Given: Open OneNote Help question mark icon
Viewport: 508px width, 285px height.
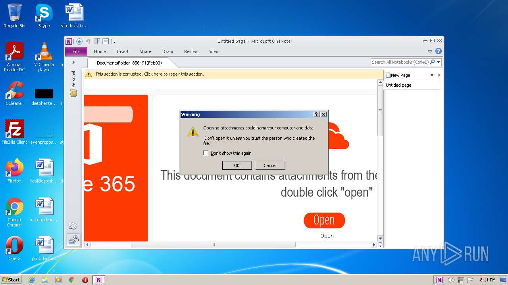Looking at the screenshot, I should tap(439, 51).
